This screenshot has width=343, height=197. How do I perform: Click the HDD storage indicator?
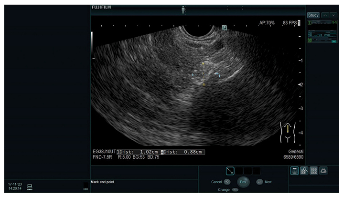coord(86,187)
